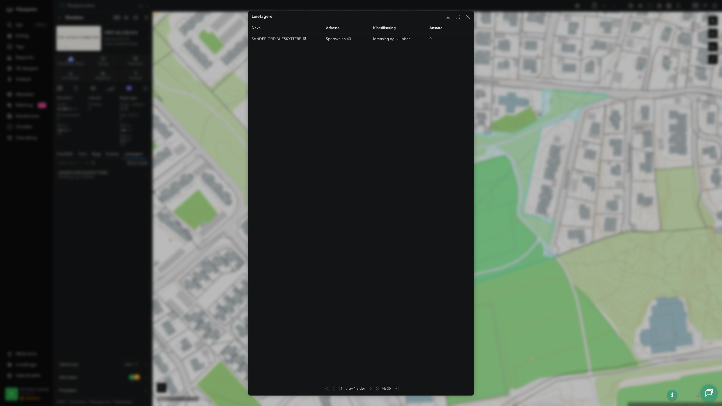The width and height of the screenshot is (722, 406).
Task: Open the chat support bubble
Action: pyautogui.click(x=709, y=393)
